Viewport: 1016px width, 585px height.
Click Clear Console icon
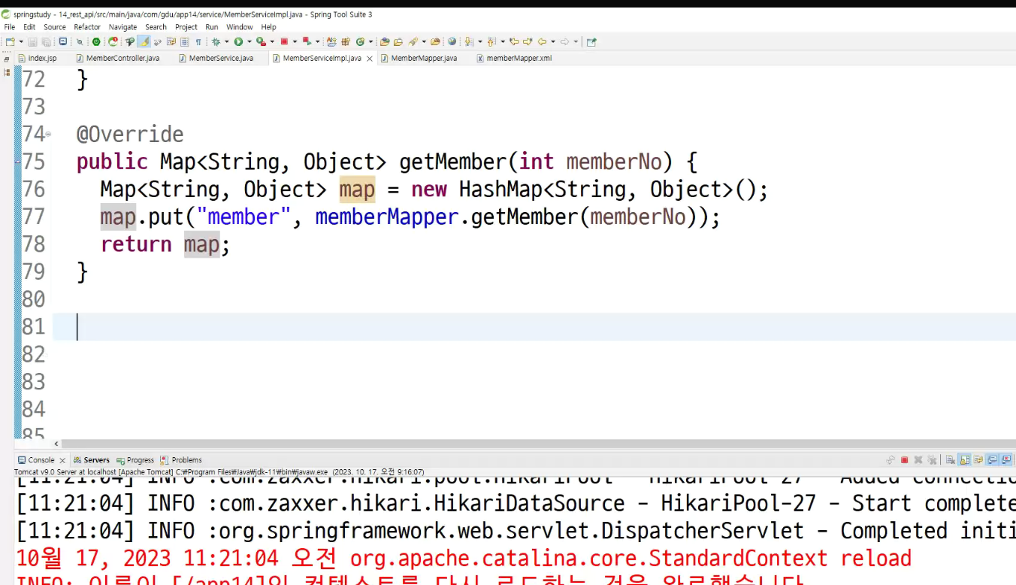pos(951,460)
